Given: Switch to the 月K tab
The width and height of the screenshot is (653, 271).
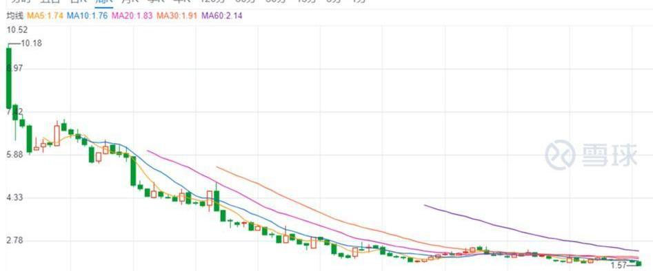Looking at the screenshot, I should pos(130,1).
